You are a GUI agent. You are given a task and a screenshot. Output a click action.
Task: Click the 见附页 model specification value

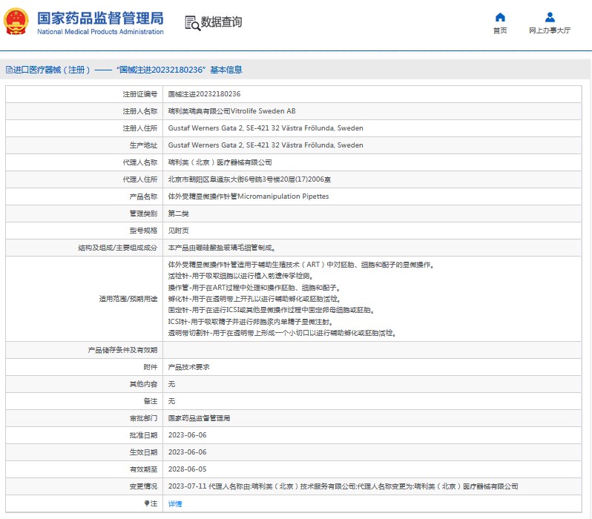[x=178, y=231]
